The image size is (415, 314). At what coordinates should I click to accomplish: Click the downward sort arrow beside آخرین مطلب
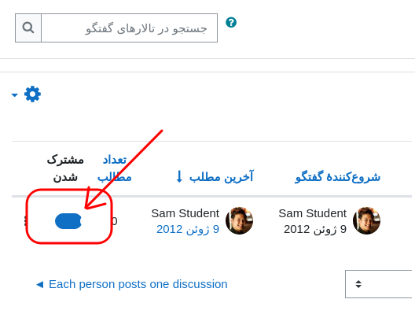click(179, 176)
